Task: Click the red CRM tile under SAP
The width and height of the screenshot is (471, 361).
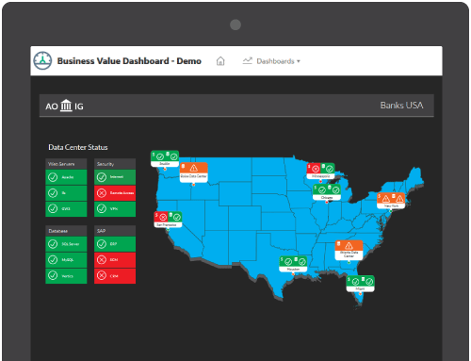Action: (115, 276)
